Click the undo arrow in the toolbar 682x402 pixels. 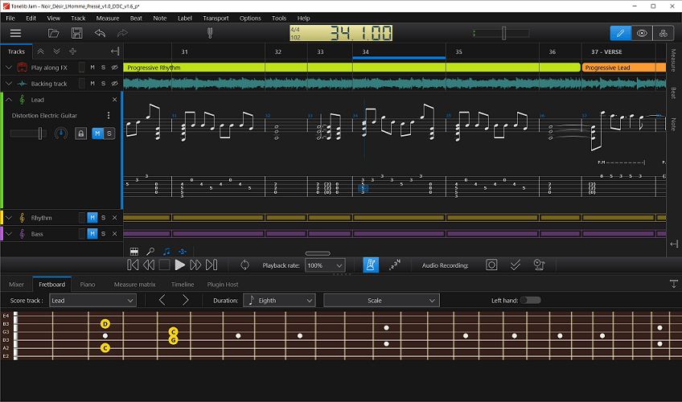coord(100,33)
